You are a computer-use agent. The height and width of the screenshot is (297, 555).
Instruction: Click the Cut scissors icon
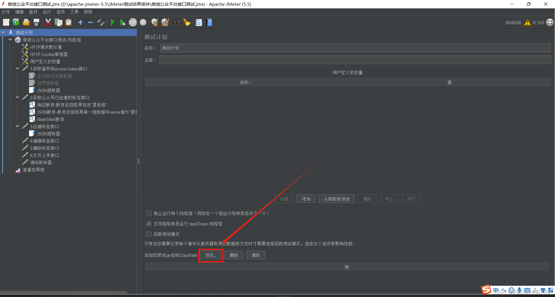pyautogui.click(x=48, y=22)
